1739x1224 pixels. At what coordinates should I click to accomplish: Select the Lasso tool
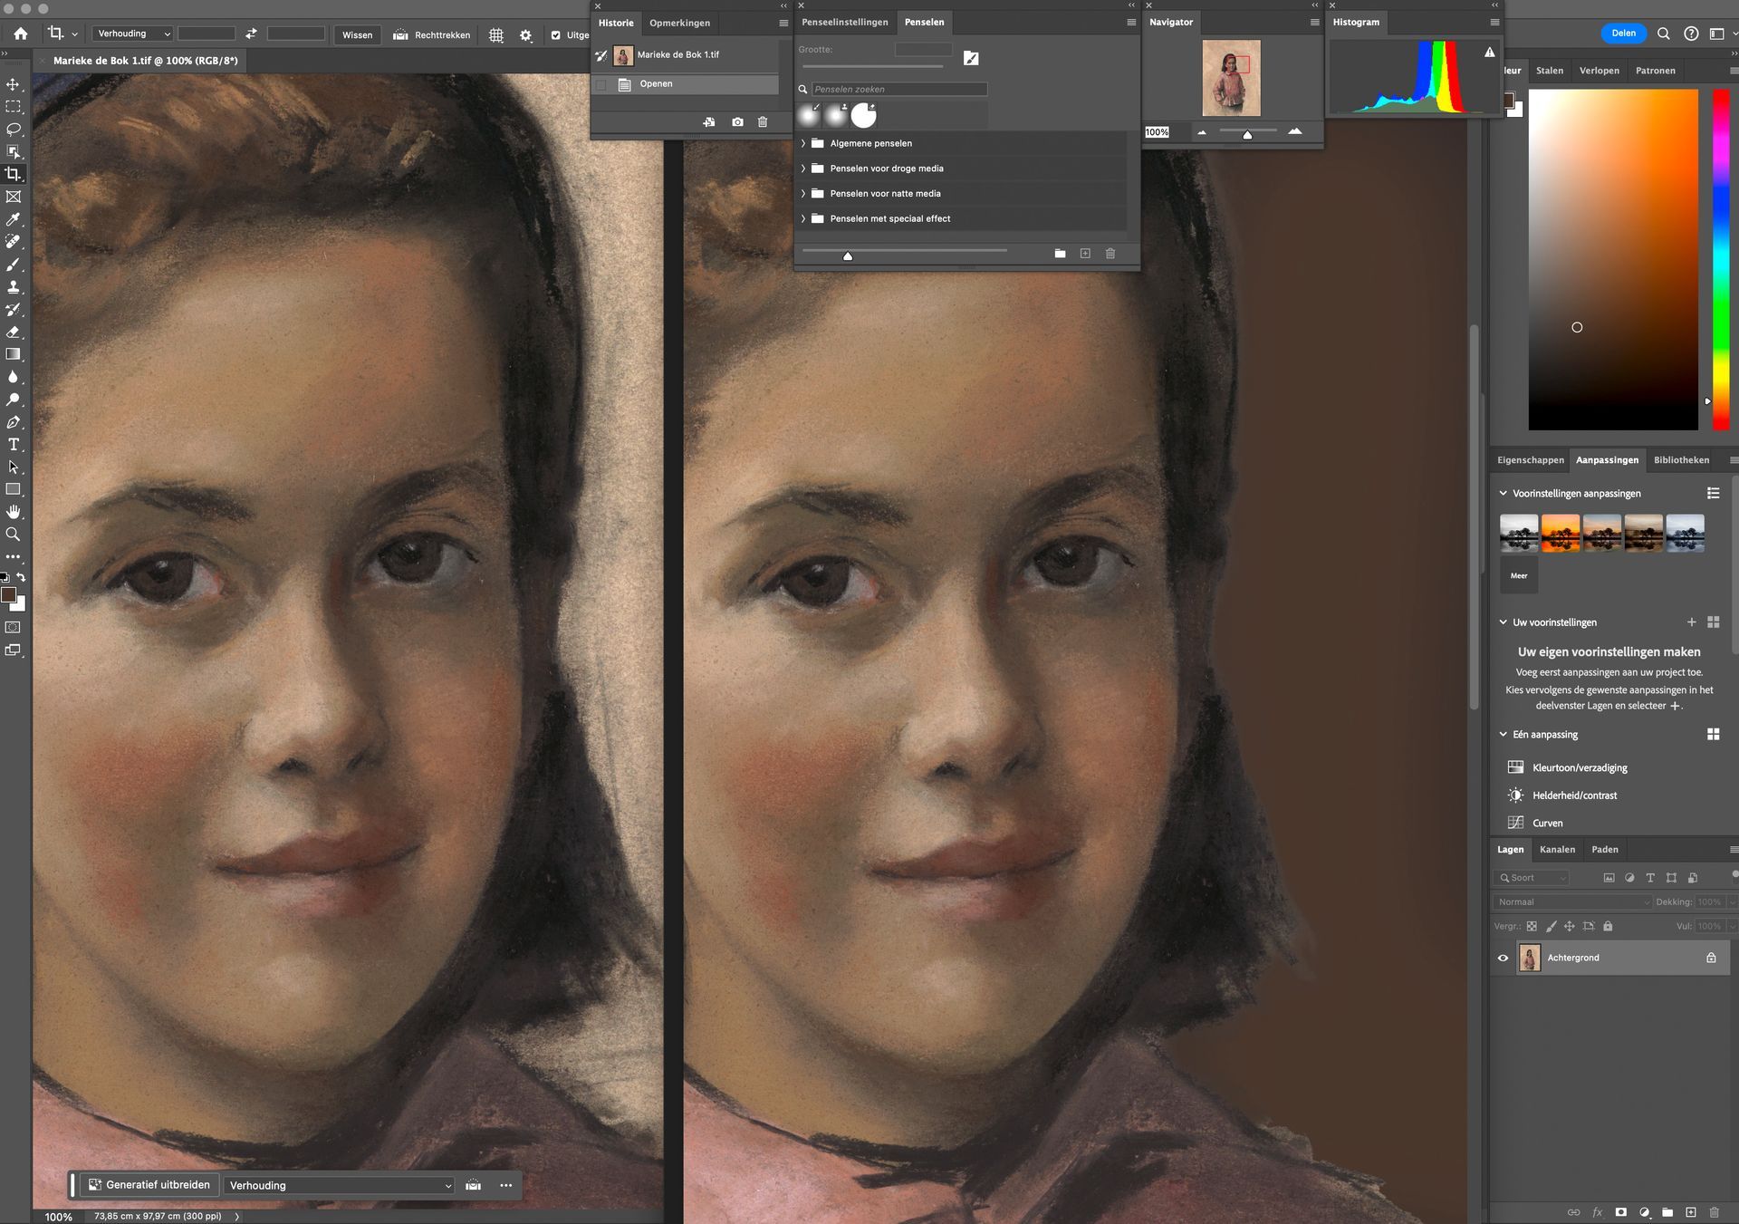(13, 130)
